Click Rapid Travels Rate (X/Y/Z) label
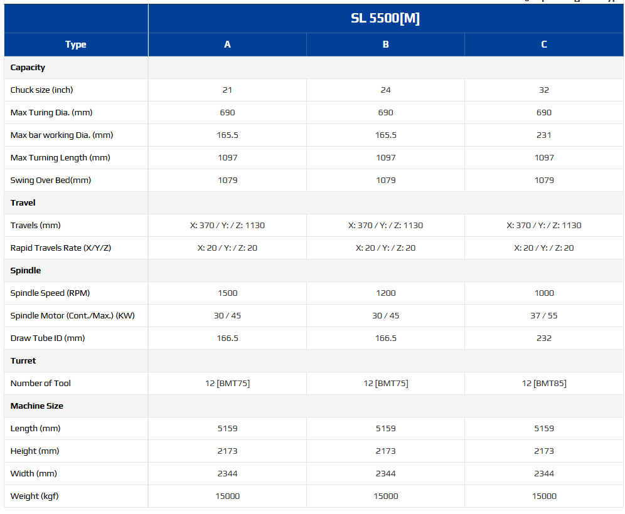 coord(61,248)
